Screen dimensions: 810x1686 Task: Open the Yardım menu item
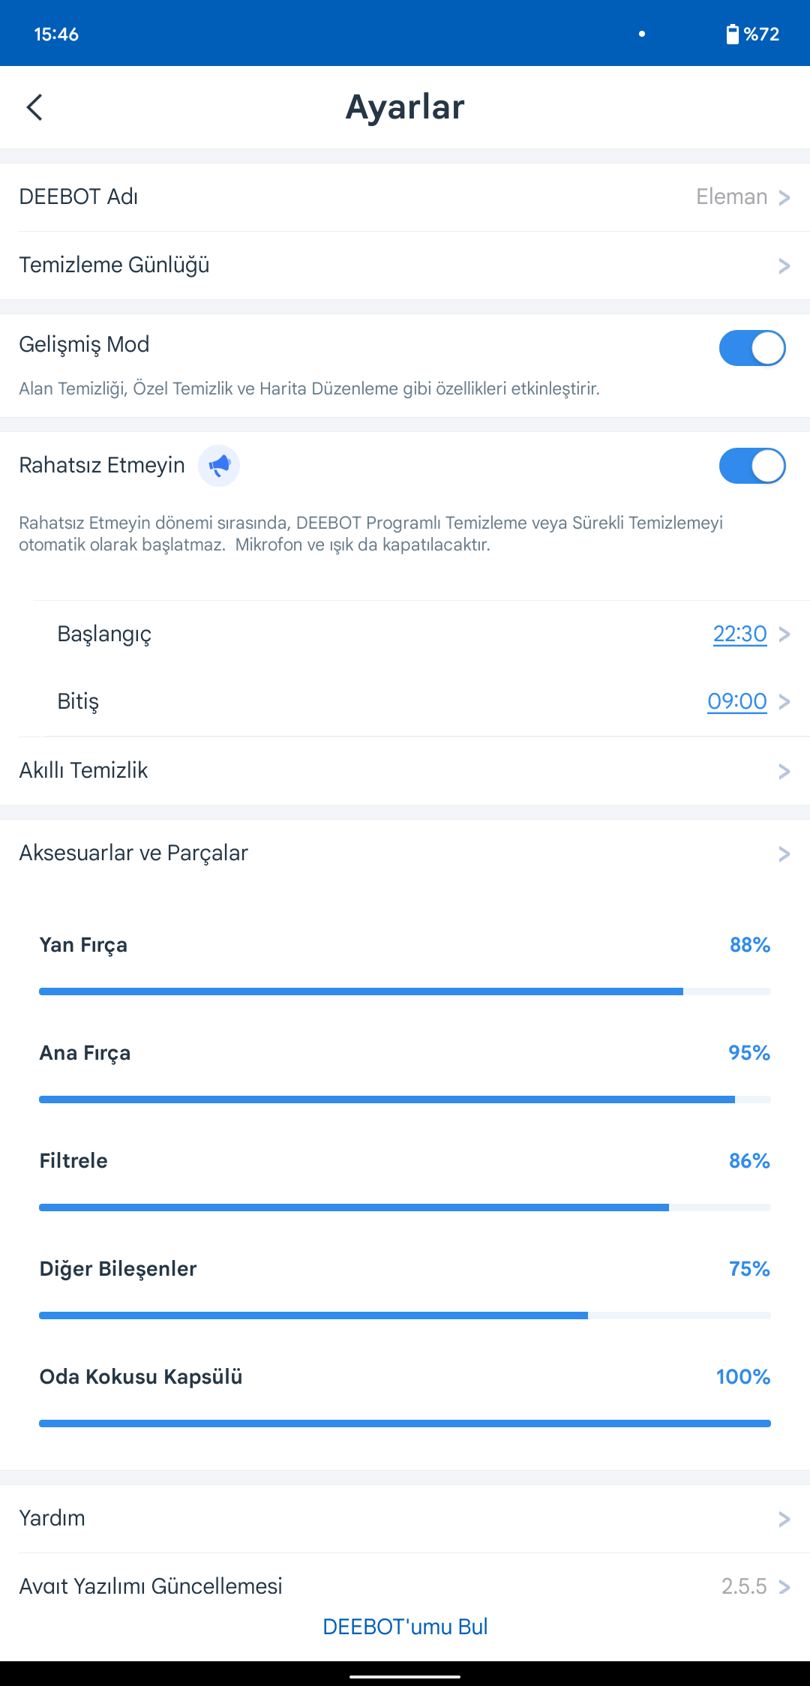(405, 1519)
